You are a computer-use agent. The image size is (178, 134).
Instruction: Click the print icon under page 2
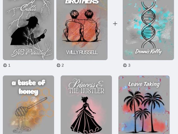click(58, 65)
